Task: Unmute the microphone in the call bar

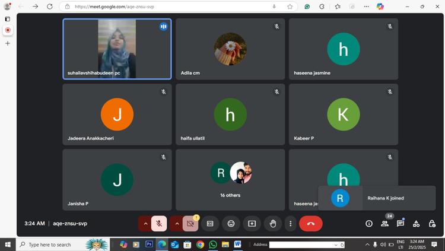Action: click(158, 224)
